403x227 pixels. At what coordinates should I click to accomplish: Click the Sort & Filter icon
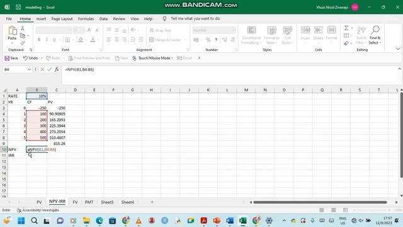(361, 30)
